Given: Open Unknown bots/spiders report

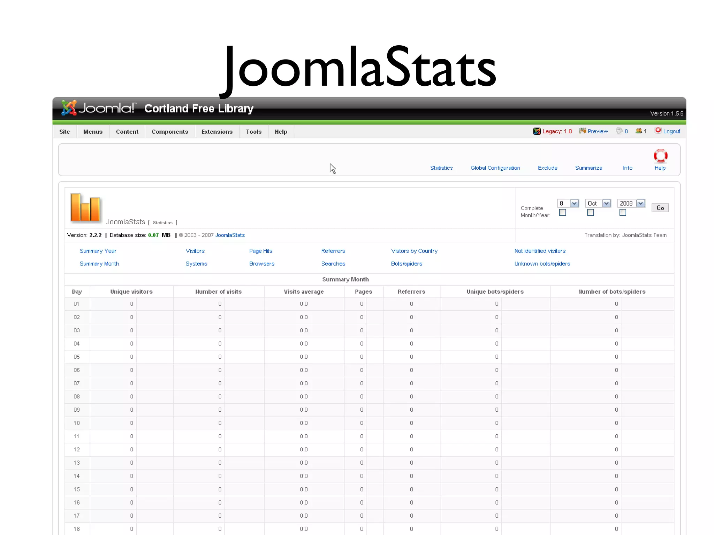Looking at the screenshot, I should coord(542,264).
